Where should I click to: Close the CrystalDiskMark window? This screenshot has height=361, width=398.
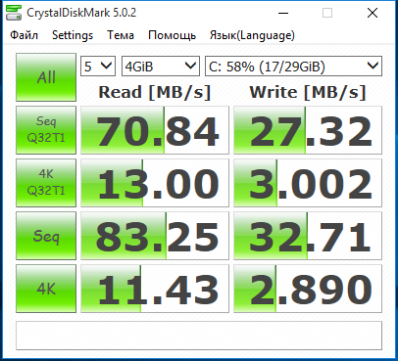[373, 13]
